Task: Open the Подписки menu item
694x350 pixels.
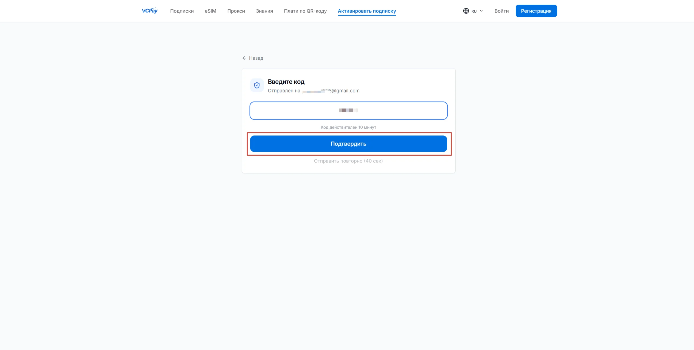Action: 182,11
